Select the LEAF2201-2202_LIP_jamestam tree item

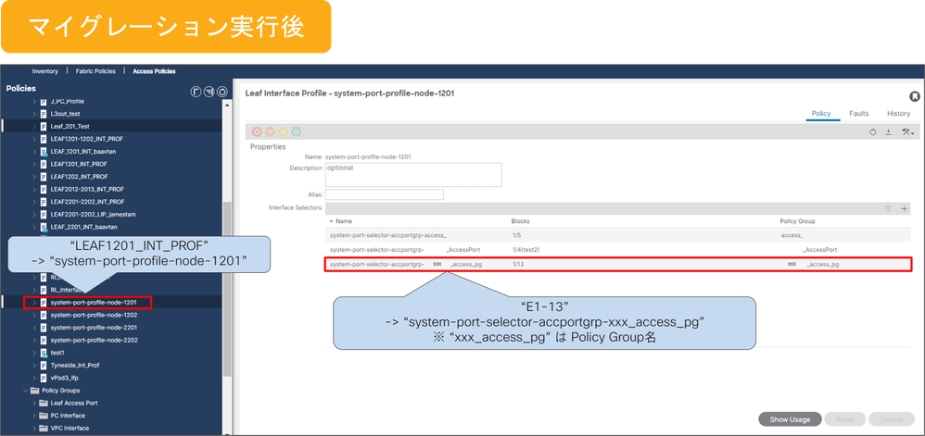click(x=94, y=215)
